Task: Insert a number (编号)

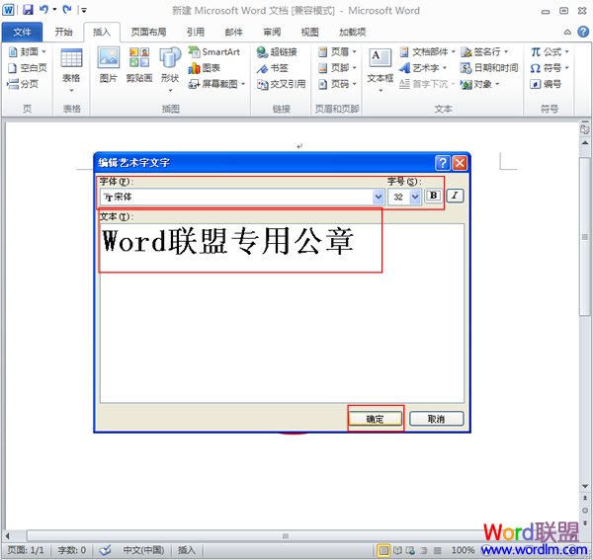Action: click(546, 84)
